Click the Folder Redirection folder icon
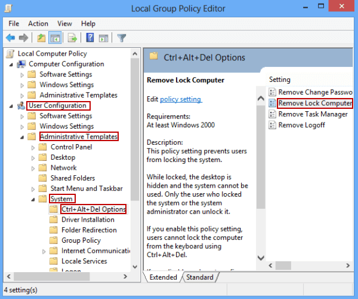Viewport: 358px width, 299px height. 54,230
